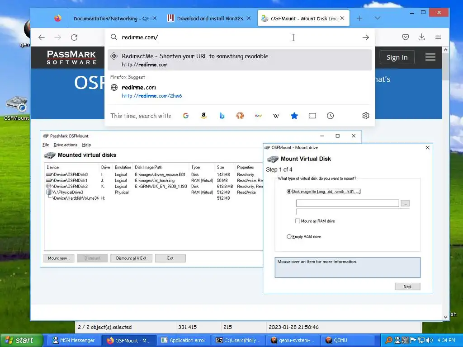Click Mount new... in OSFMount
463x347 pixels.
(59, 258)
